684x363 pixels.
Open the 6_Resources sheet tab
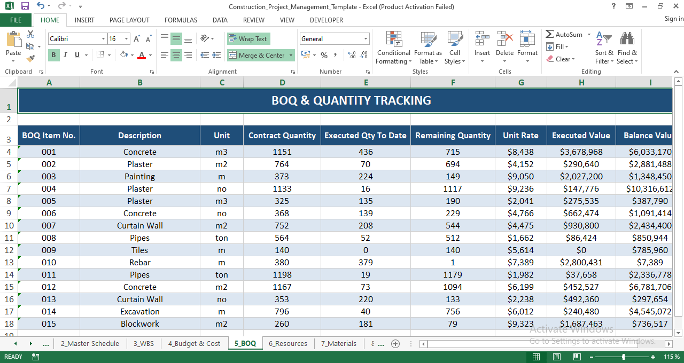pyautogui.click(x=288, y=343)
